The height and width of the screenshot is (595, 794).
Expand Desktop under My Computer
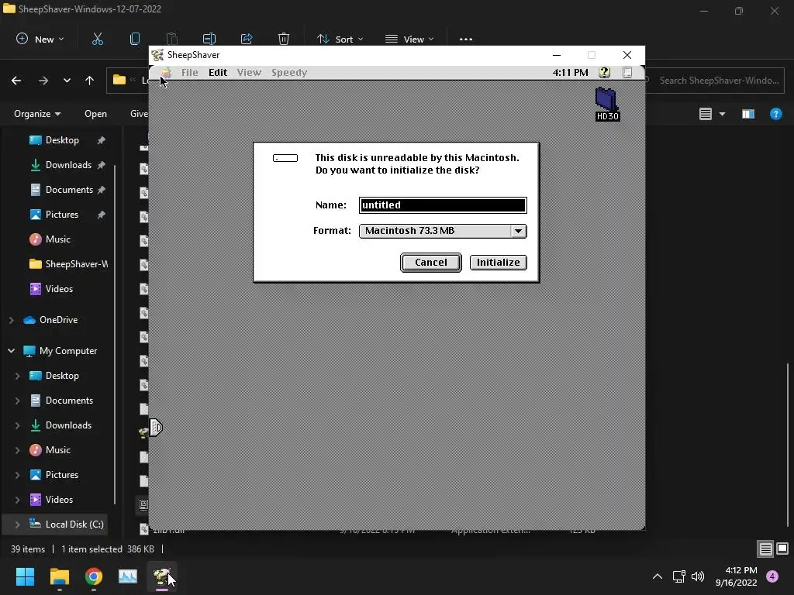click(x=18, y=376)
